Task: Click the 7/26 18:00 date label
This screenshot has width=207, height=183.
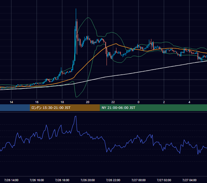Action: [62, 180]
